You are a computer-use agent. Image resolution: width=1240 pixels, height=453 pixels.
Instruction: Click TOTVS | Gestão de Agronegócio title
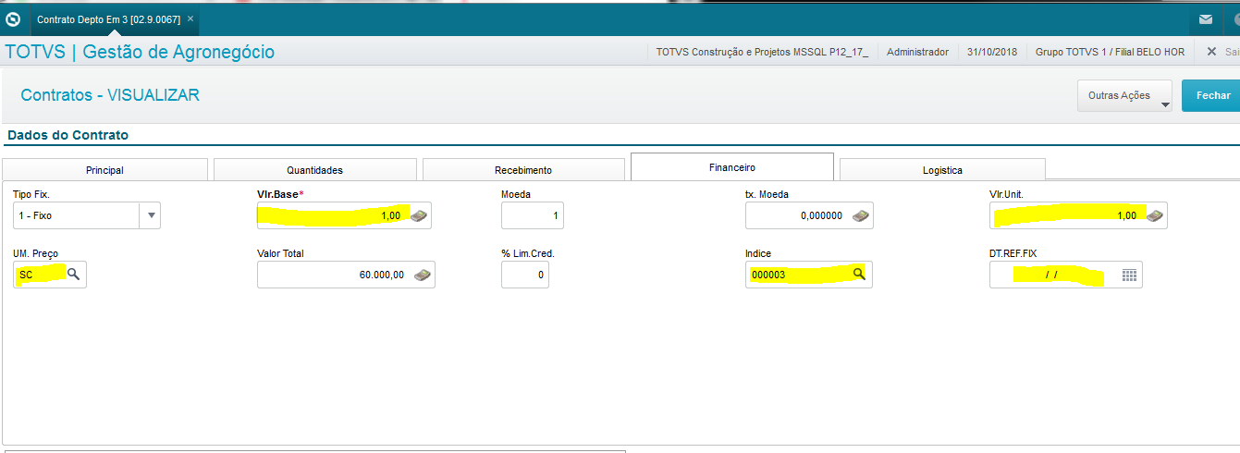(140, 52)
